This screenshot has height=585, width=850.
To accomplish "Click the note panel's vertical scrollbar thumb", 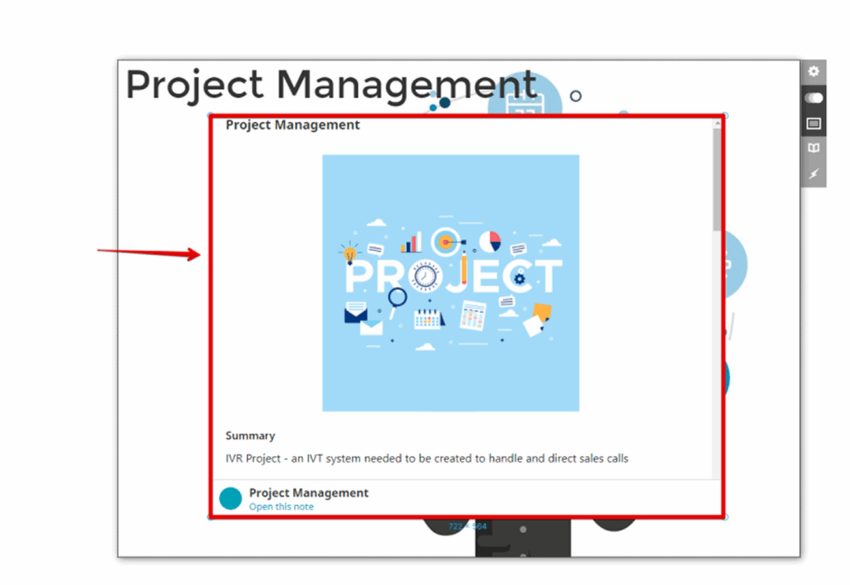I will point(716,178).
